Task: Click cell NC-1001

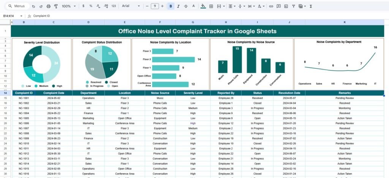Action: pos(24,98)
